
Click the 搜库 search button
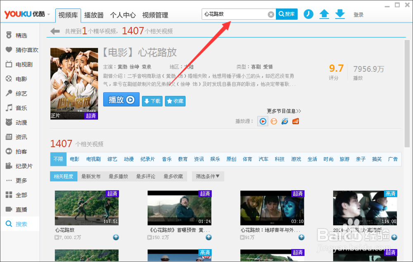pyautogui.click(x=287, y=14)
